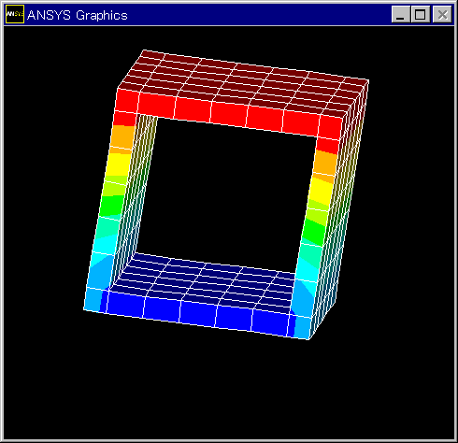Open the ANSYS logo system menu icon

(x=15, y=14)
